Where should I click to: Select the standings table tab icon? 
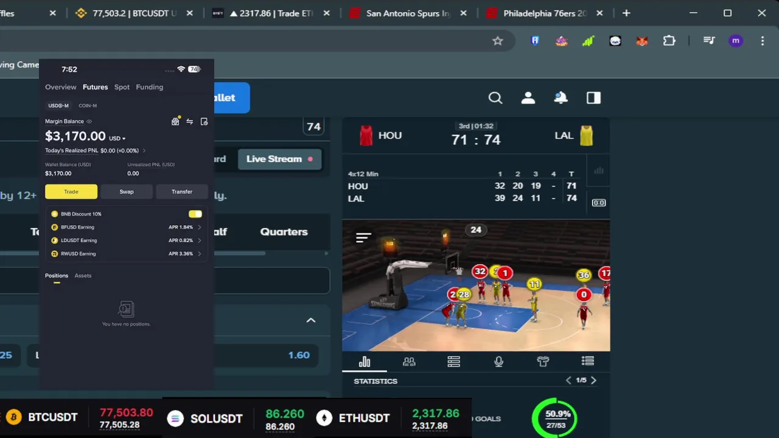coord(454,362)
